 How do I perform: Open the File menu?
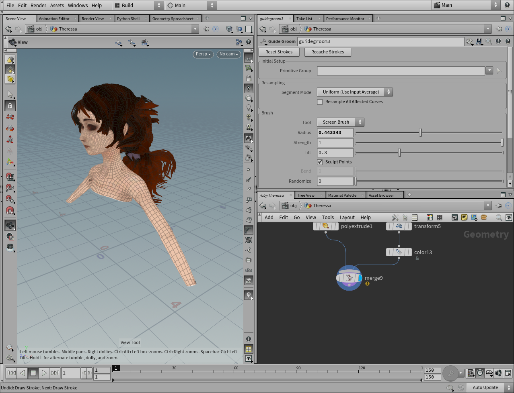coord(10,5)
